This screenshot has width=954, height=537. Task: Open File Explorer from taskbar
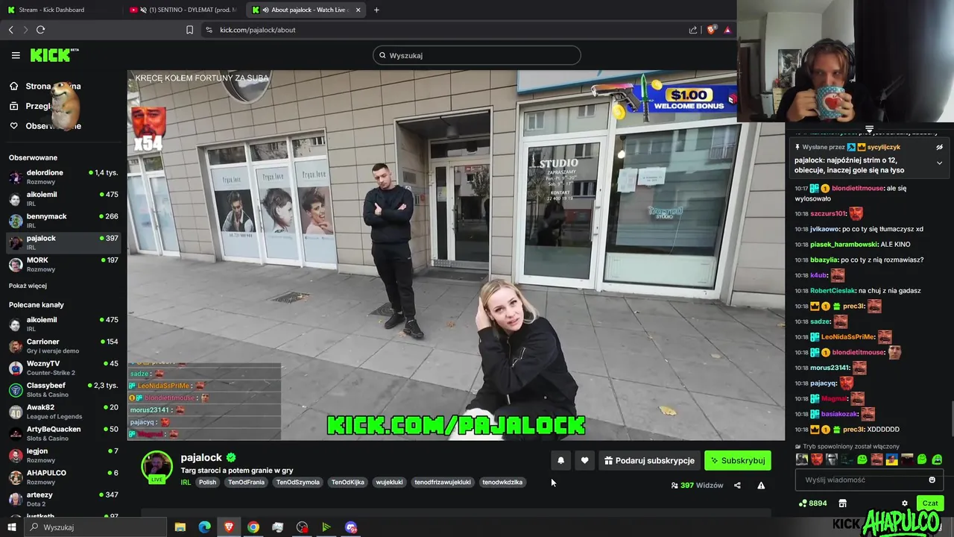pos(180,527)
